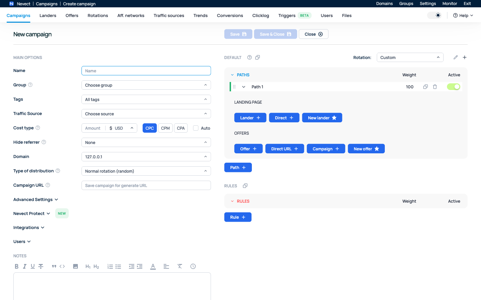Create bulleted list in notes

pos(118,266)
